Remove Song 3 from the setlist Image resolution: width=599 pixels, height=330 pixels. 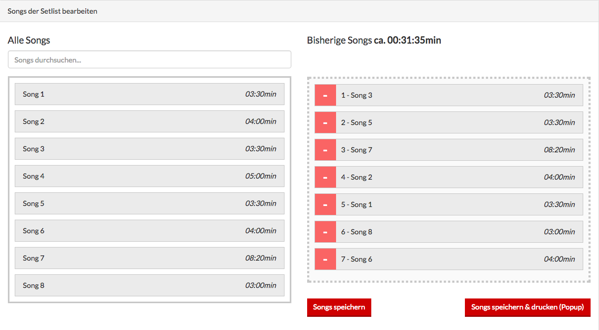325,95
